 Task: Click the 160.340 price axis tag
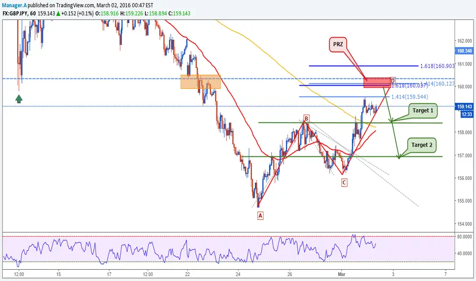464,51
